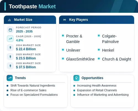
Task: Select Henkel in Key Players
Action: pyautogui.click(x=108, y=50)
